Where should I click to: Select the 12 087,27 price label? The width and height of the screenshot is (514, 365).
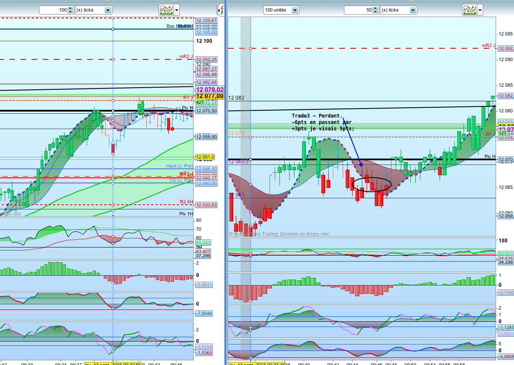[206, 69]
